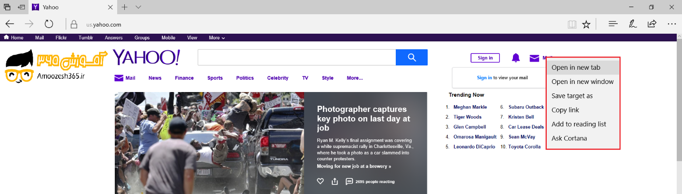Open the Finance section link
The width and height of the screenshot is (682, 194).
[x=184, y=78]
